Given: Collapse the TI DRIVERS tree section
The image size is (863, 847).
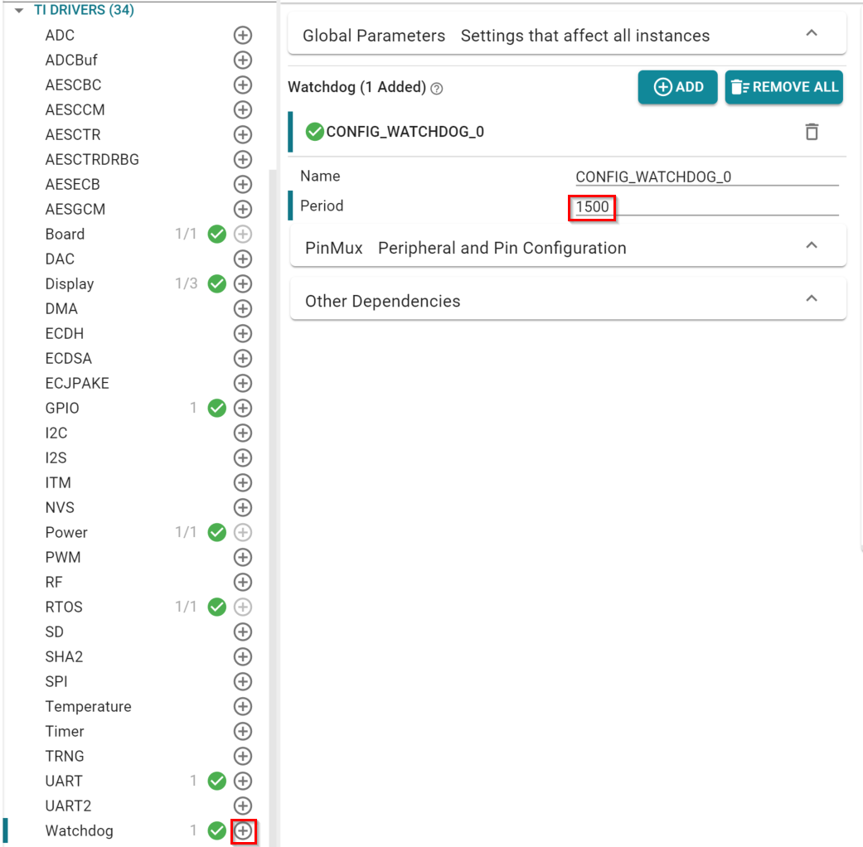Looking at the screenshot, I should (x=19, y=11).
